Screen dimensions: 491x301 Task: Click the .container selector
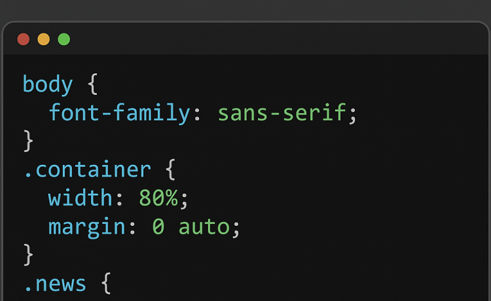click(88, 169)
